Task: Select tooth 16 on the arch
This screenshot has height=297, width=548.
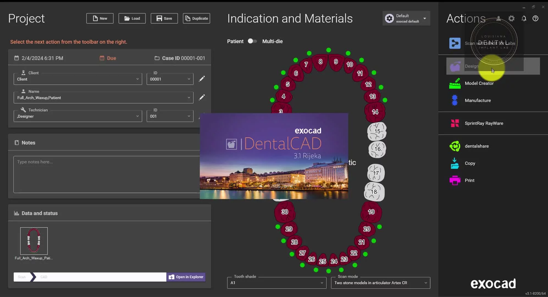Action: pos(377,149)
